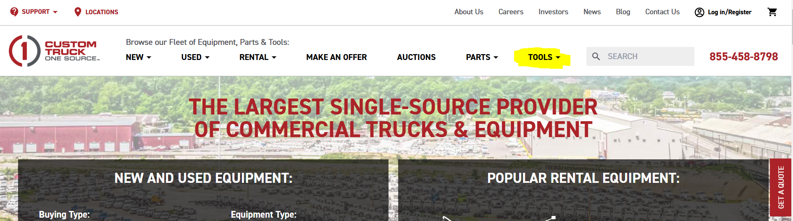Viewport: 793px width, 221px height.
Task: Click the red Support question mark icon
Action: pyautogui.click(x=14, y=12)
